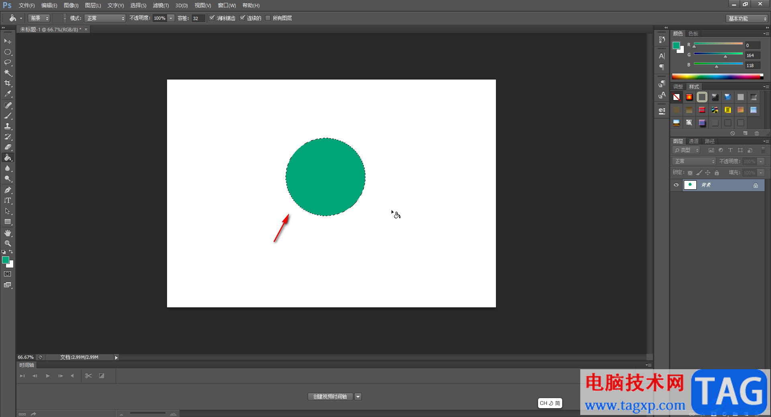This screenshot has width=771, height=417.
Task: Open the workspace dropdown 基本功能
Action: [747, 18]
